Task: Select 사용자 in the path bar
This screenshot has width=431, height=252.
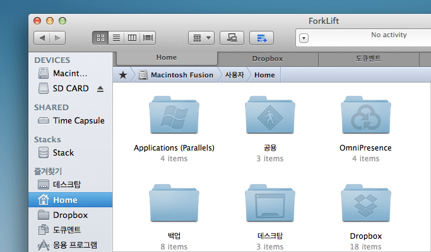Action: pos(235,75)
